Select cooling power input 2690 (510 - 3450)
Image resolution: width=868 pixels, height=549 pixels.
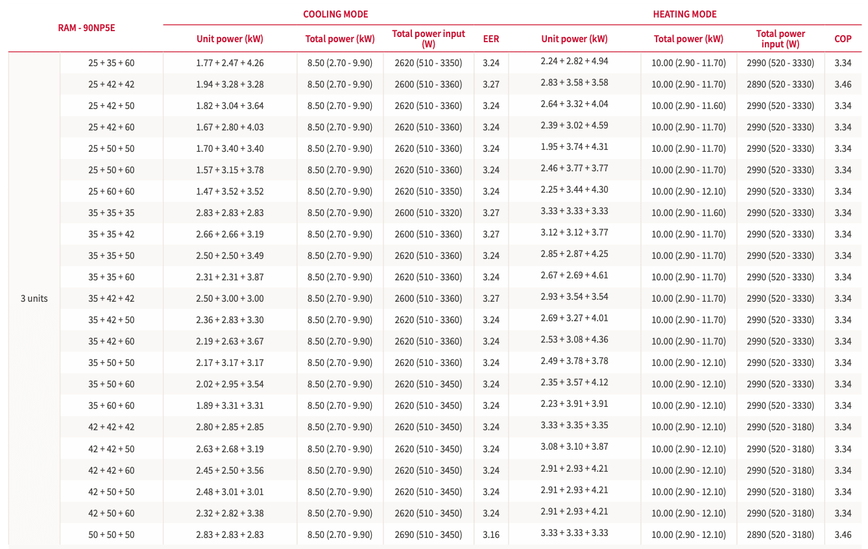[x=428, y=535]
